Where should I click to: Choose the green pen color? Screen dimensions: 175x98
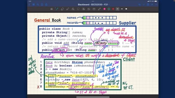[x=109, y=9]
